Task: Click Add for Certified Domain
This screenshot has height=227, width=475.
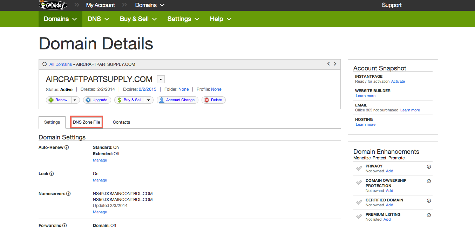Action: [x=389, y=205]
